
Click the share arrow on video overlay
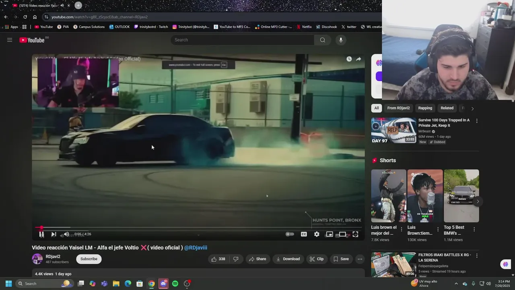(358, 59)
